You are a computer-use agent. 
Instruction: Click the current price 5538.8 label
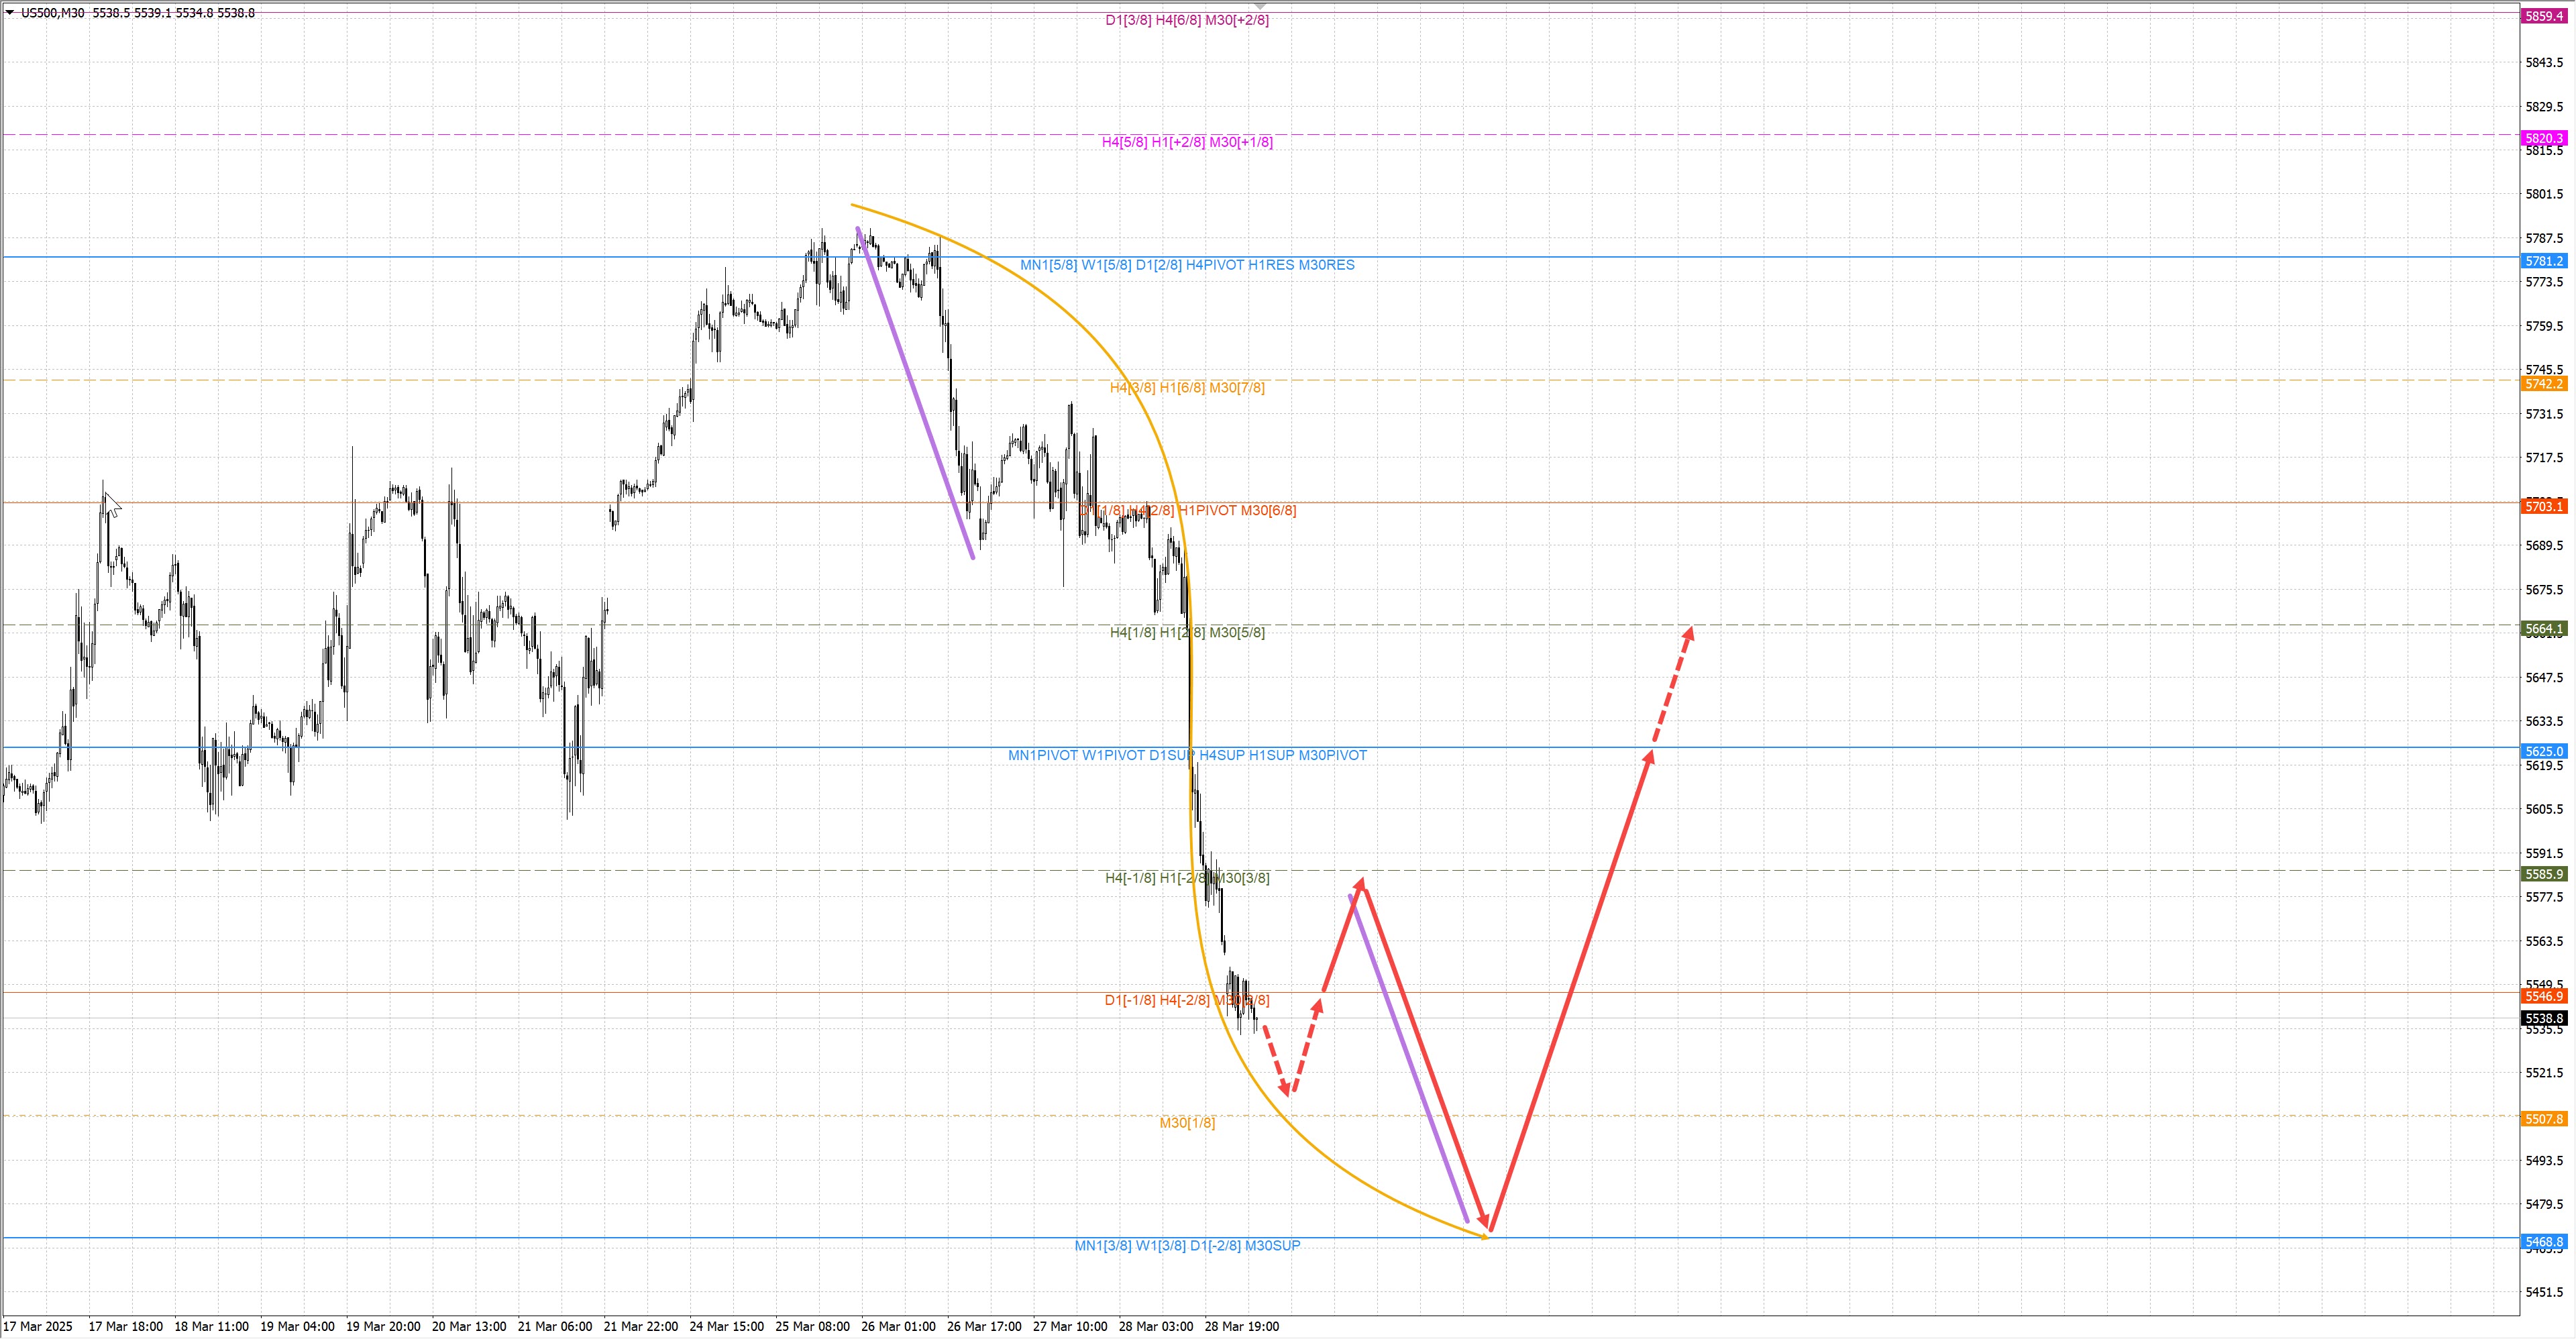[2543, 1018]
